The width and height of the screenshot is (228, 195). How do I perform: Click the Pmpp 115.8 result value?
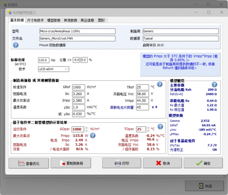[x=78, y=136]
